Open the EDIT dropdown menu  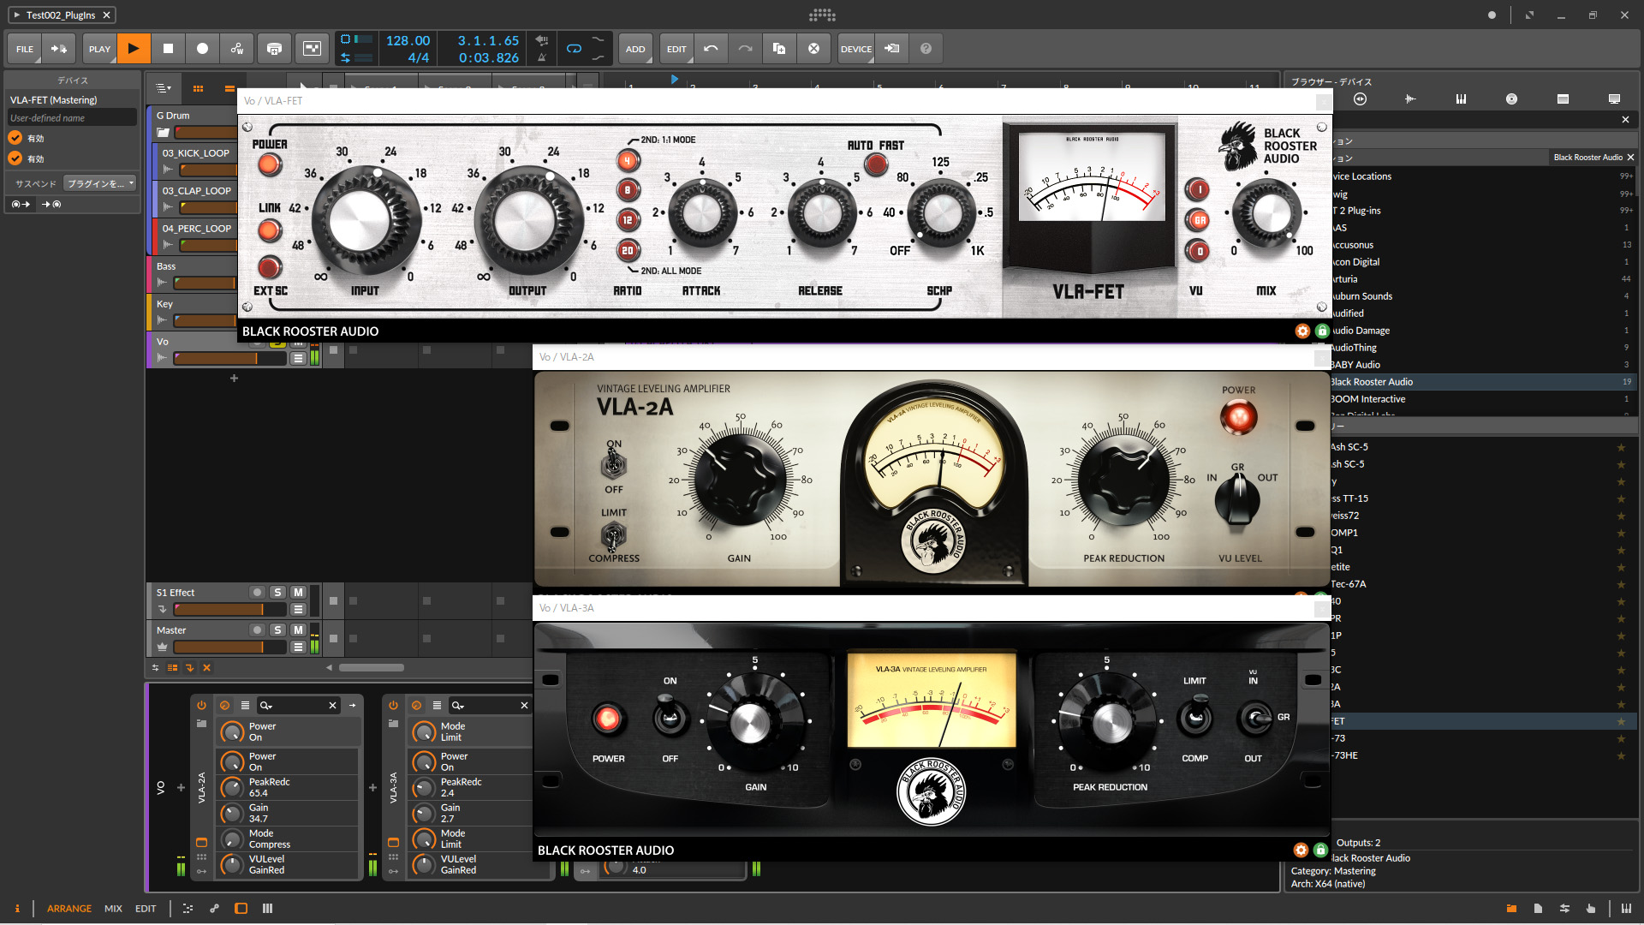pos(676,49)
